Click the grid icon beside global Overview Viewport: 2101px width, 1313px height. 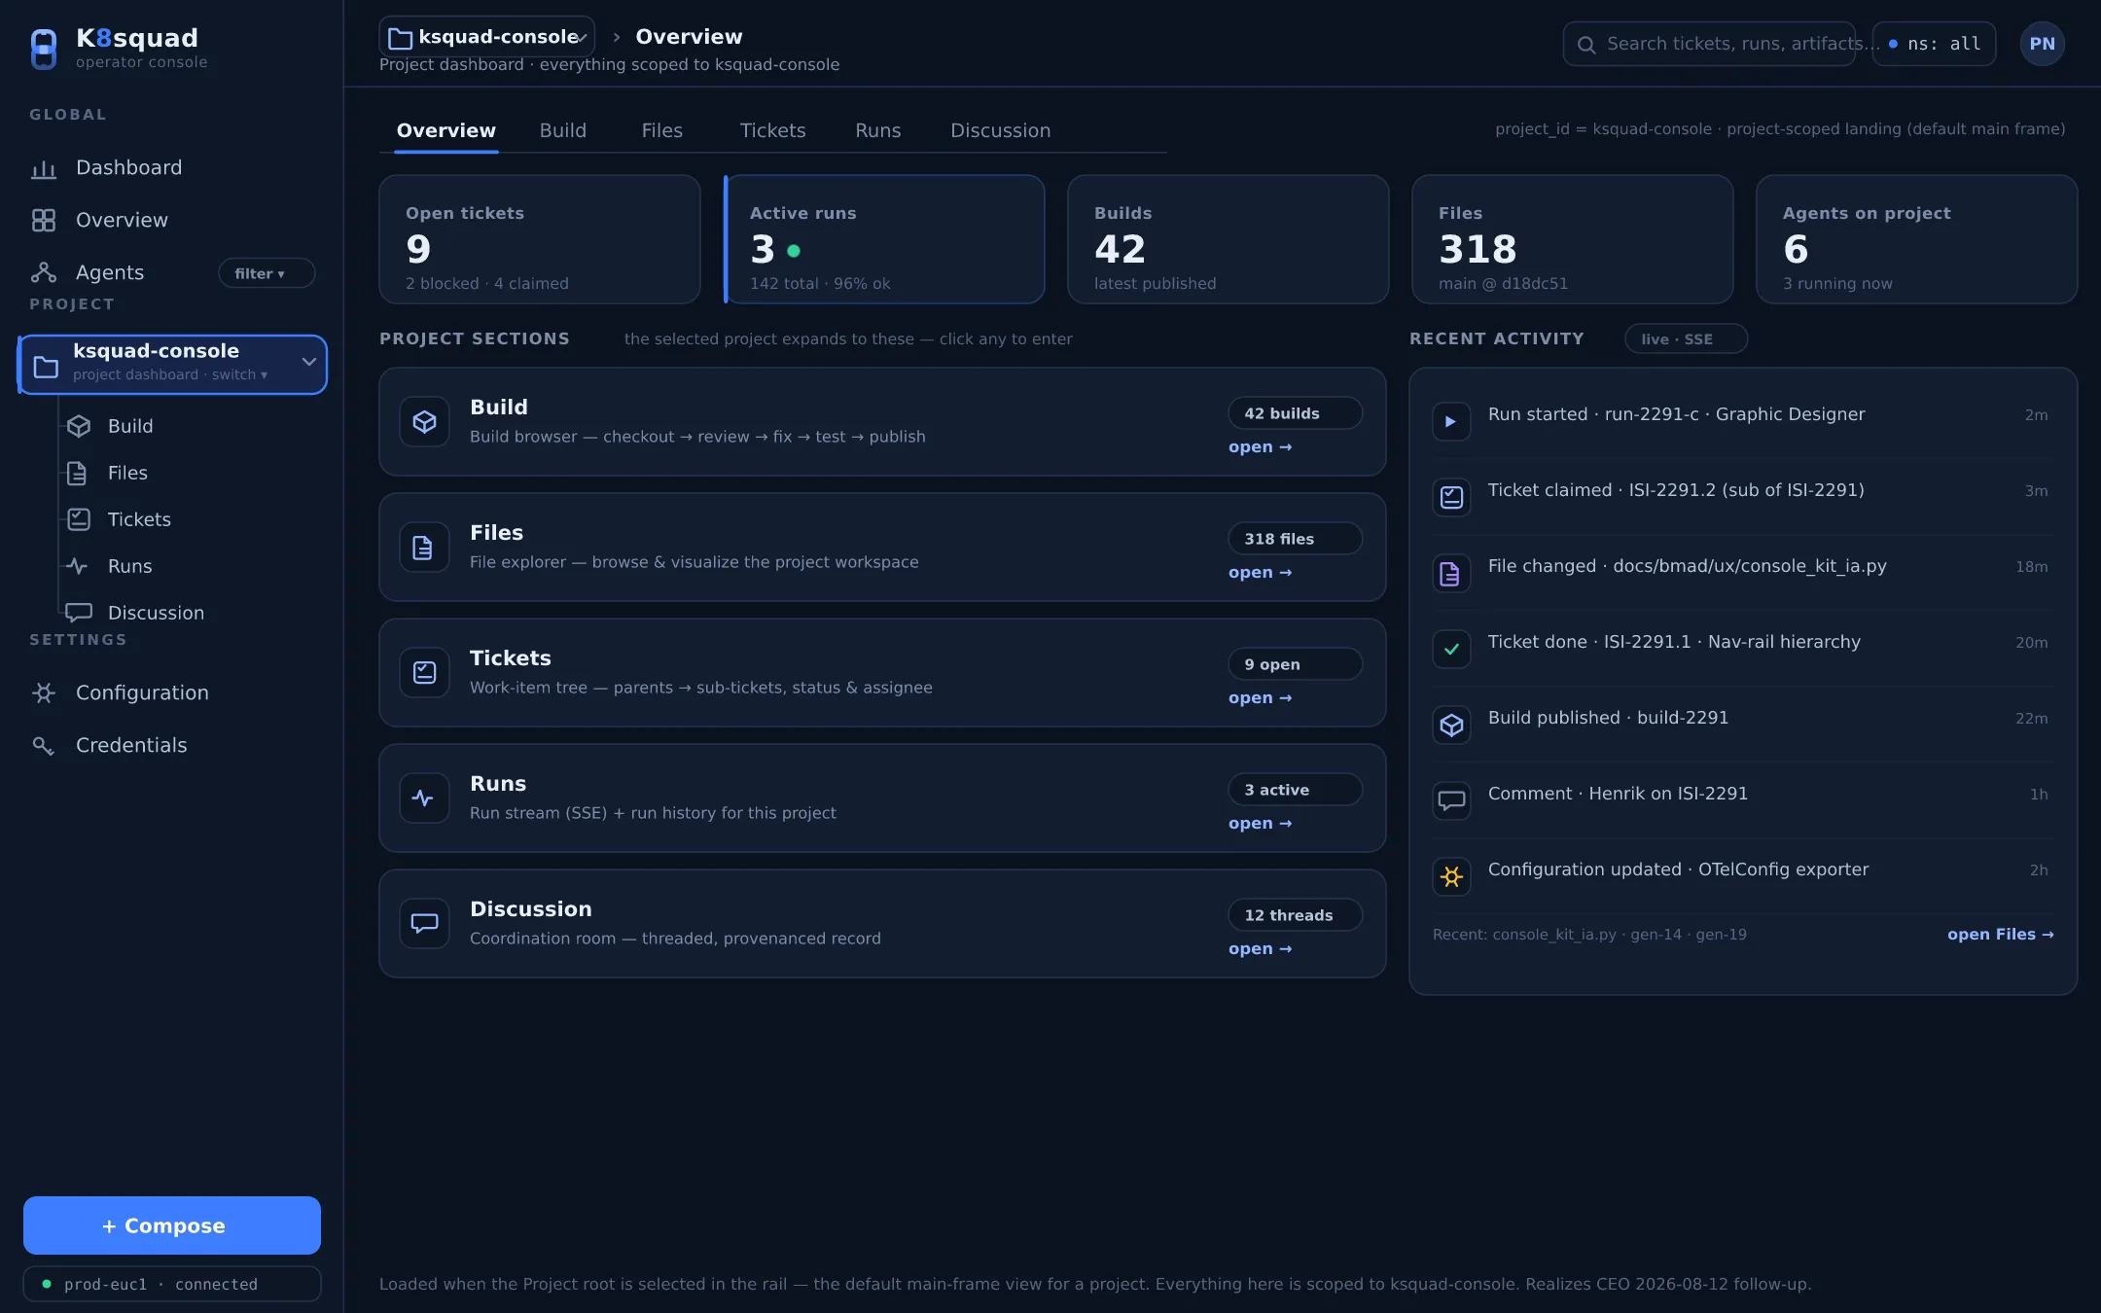[x=44, y=221]
